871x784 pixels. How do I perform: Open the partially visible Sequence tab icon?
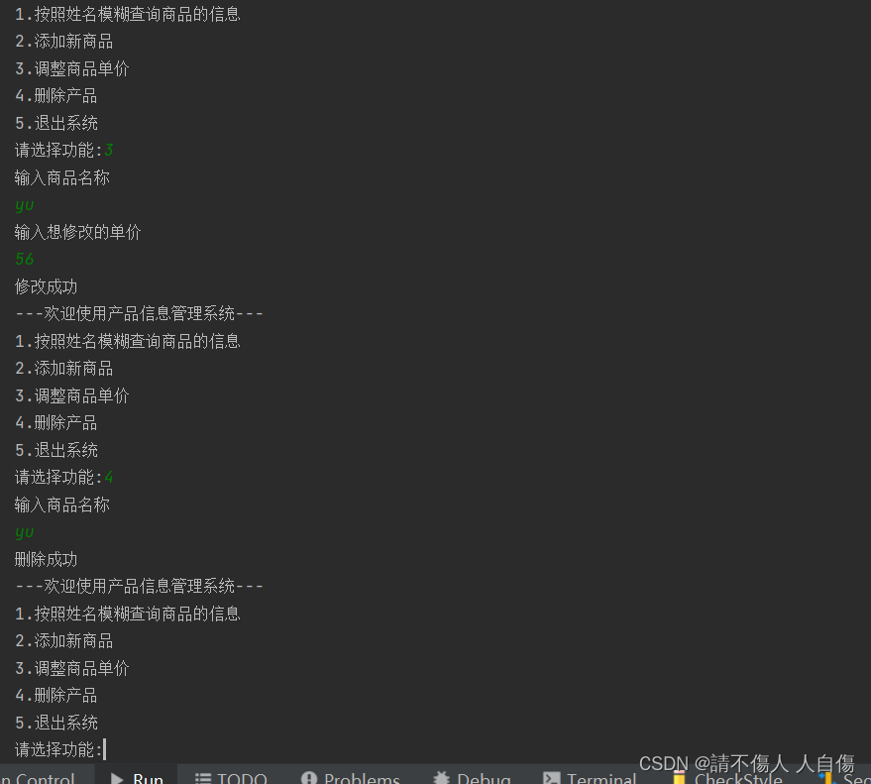(845, 778)
